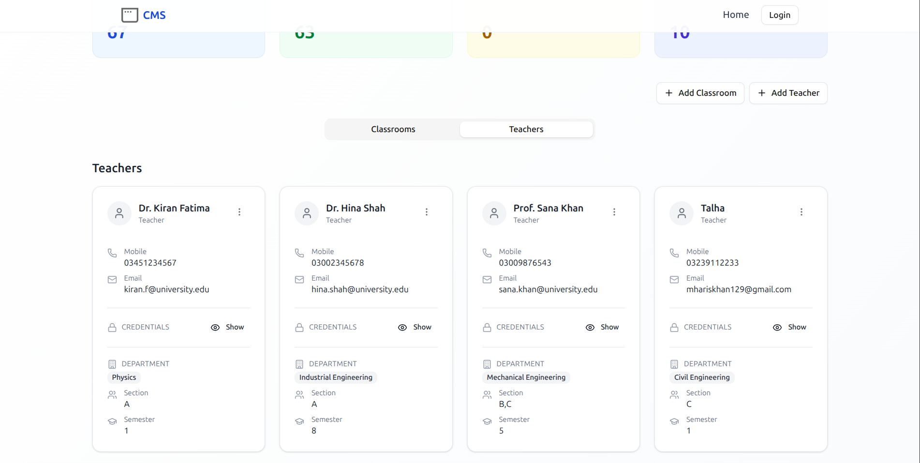Click the CMS logo icon
The width and height of the screenshot is (920, 463).
coord(130,15)
